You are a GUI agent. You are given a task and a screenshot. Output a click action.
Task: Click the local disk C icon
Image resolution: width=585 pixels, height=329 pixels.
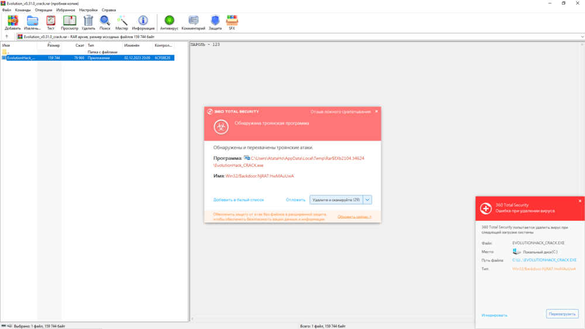click(517, 252)
